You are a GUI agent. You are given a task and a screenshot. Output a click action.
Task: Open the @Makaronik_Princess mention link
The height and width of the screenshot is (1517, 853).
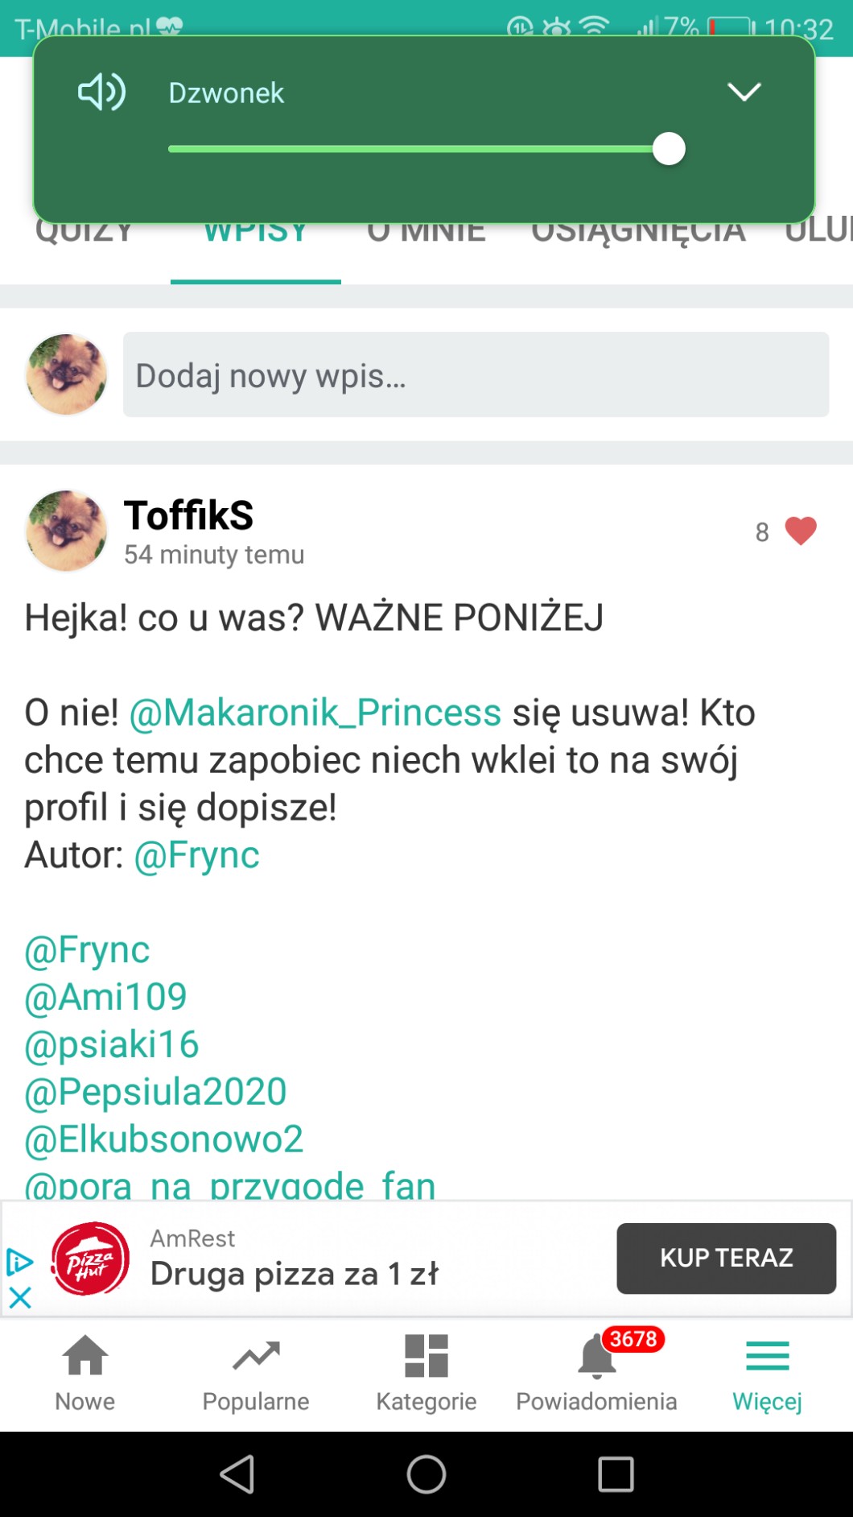(315, 713)
